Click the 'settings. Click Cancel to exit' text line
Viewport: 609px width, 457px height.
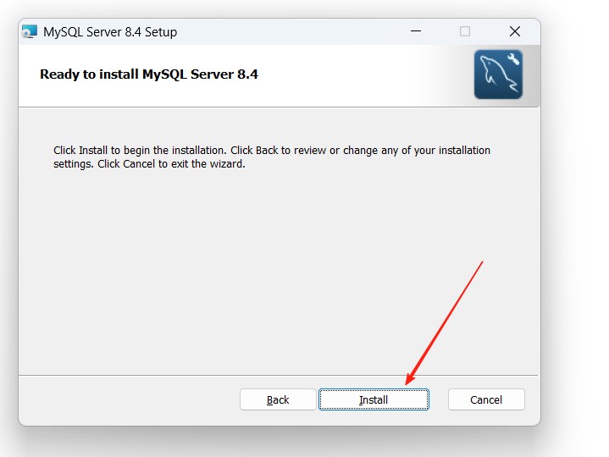click(x=149, y=164)
